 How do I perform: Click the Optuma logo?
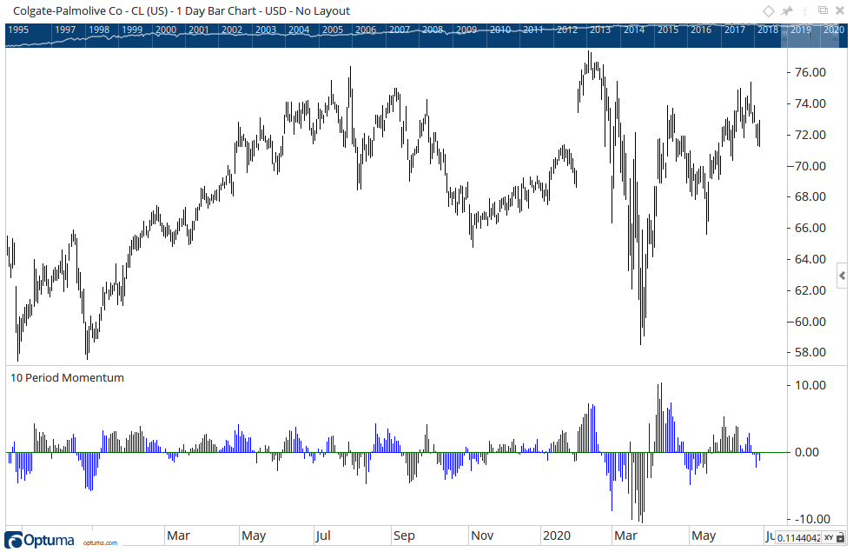pos(40,540)
